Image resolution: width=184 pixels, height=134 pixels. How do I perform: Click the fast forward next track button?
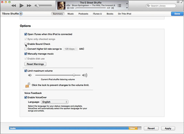(29, 6)
